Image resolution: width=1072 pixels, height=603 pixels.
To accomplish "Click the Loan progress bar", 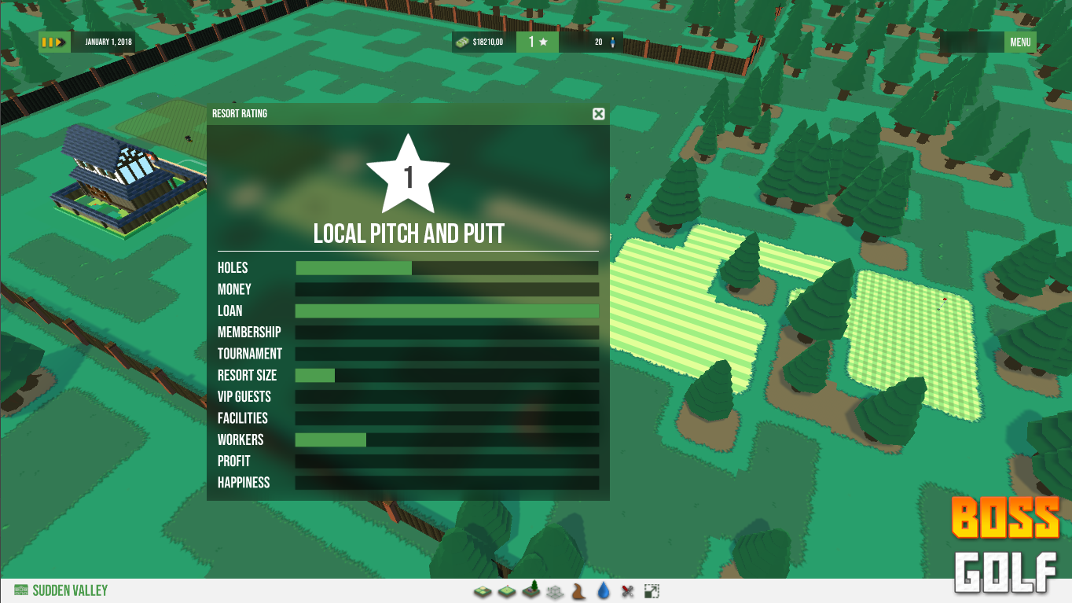I will coord(447,311).
